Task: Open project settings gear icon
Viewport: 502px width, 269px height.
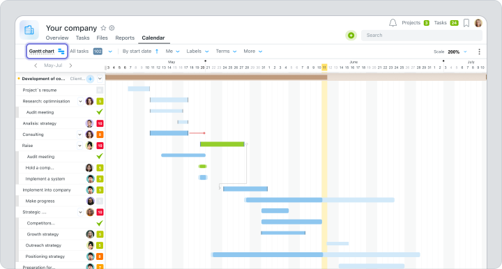Action: point(112,28)
